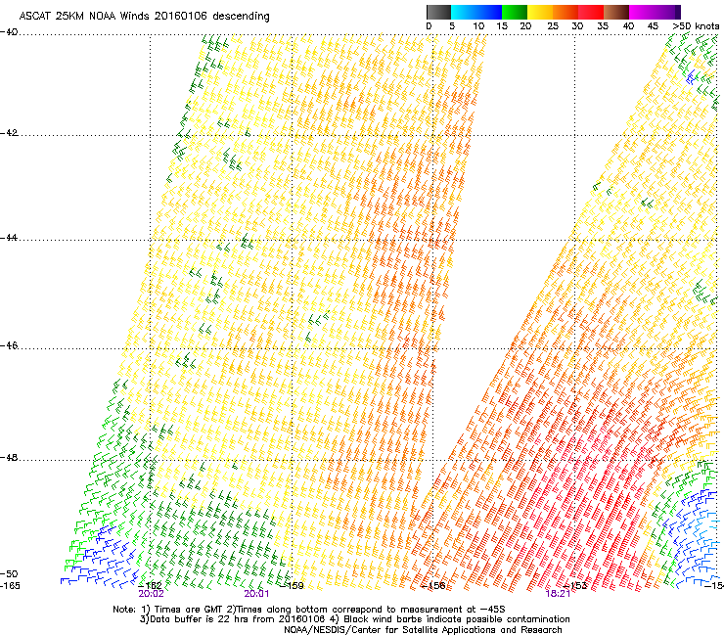Click the green 15-20 knots legend swatch
This screenshot has width=724, height=636.
(x=515, y=12)
